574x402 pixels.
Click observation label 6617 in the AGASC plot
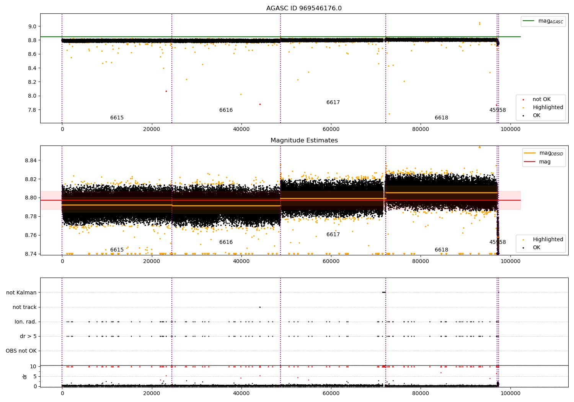(x=333, y=103)
